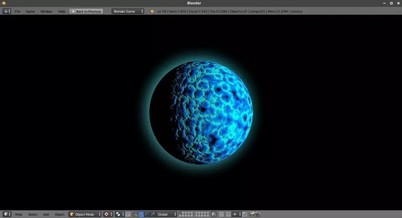402x218 pixels.
Task: Minimize the Blender window
Action: (x=384, y=3)
